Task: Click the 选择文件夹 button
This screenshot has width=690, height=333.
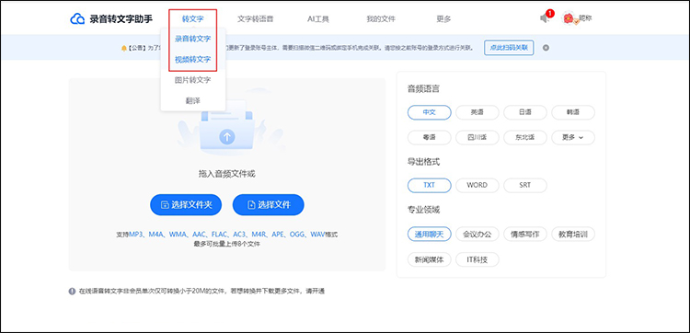Action: coord(186,205)
